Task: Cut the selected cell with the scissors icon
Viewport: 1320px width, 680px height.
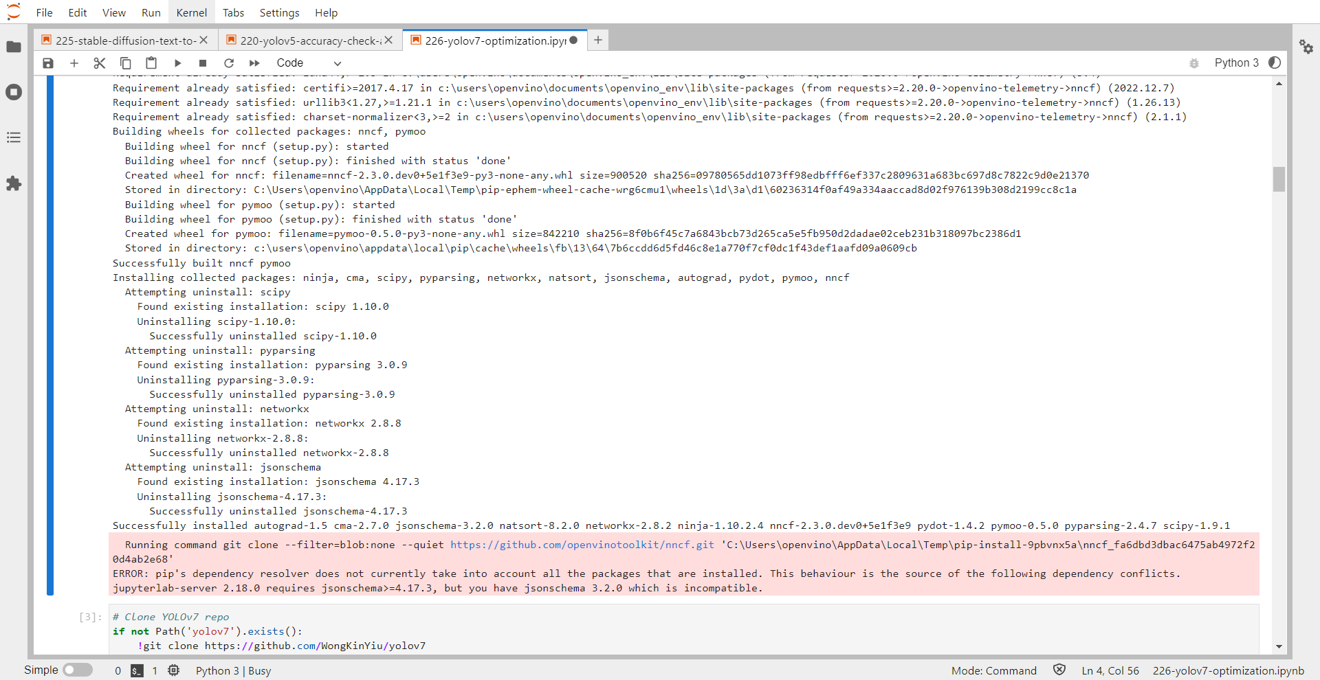Action: [x=99, y=63]
